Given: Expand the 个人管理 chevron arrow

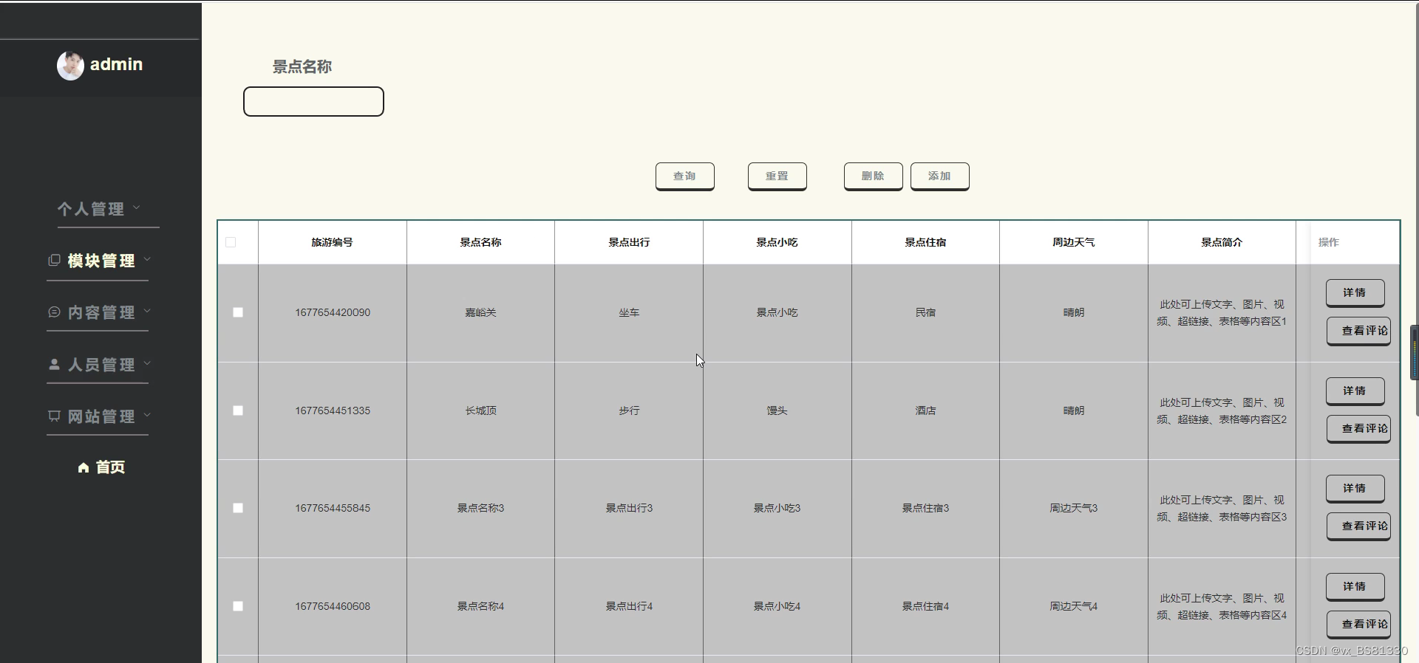Looking at the screenshot, I should (x=137, y=207).
